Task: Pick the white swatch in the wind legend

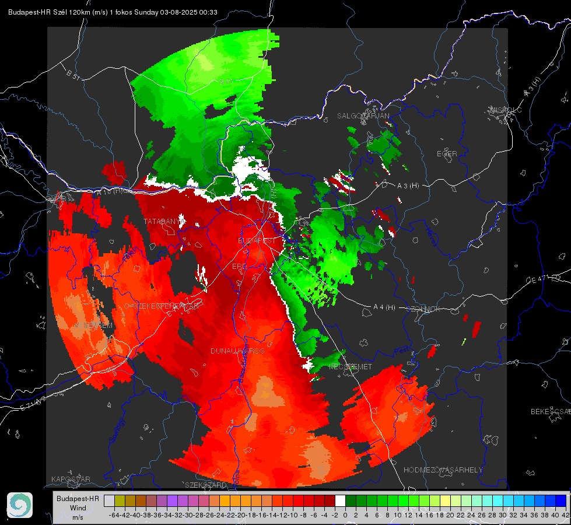Action: [x=340, y=501]
